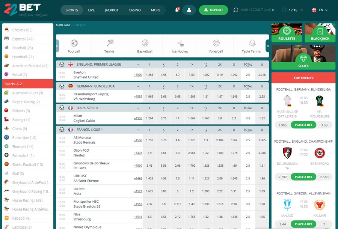Select the Football sport icon

74,43
